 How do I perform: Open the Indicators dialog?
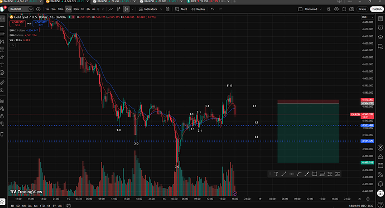pyautogui.click(x=148, y=9)
